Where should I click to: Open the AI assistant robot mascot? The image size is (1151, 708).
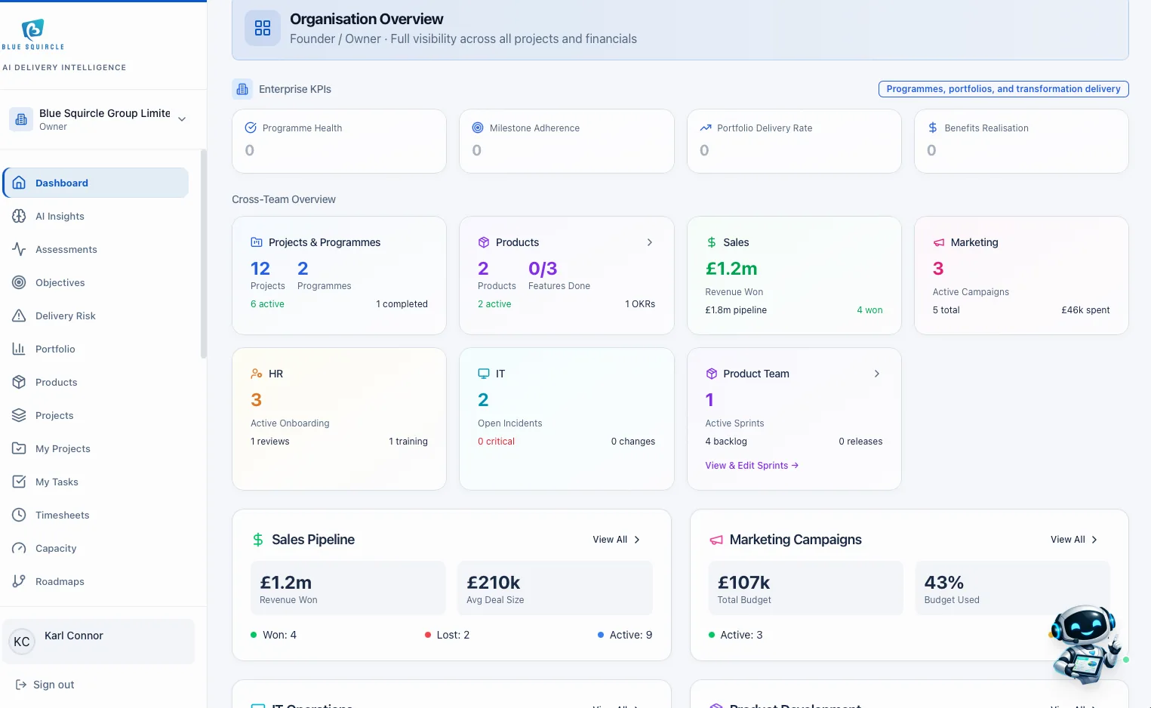(1085, 644)
